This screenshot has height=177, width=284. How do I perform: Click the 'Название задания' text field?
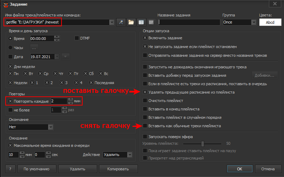click(x=188, y=22)
